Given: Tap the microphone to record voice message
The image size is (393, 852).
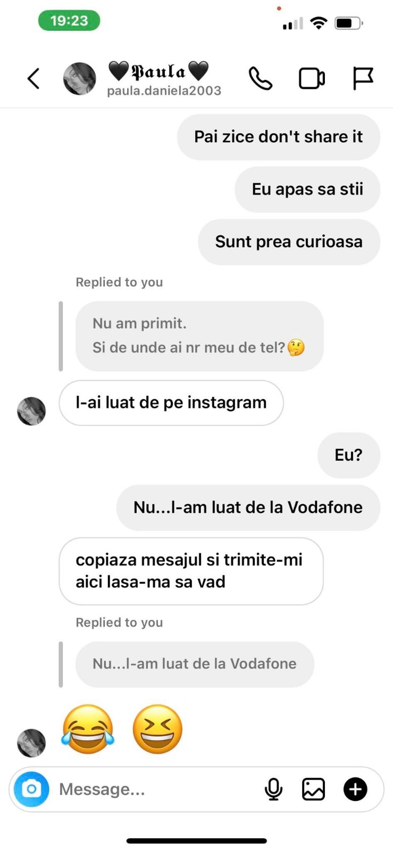Looking at the screenshot, I should (273, 789).
